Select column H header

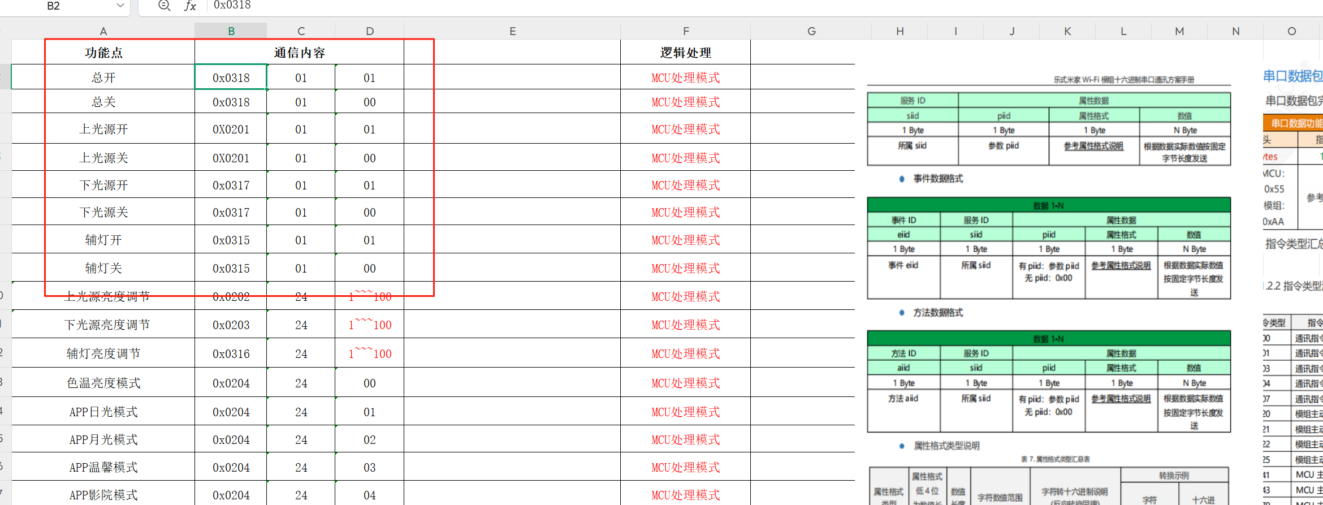pyautogui.click(x=900, y=31)
